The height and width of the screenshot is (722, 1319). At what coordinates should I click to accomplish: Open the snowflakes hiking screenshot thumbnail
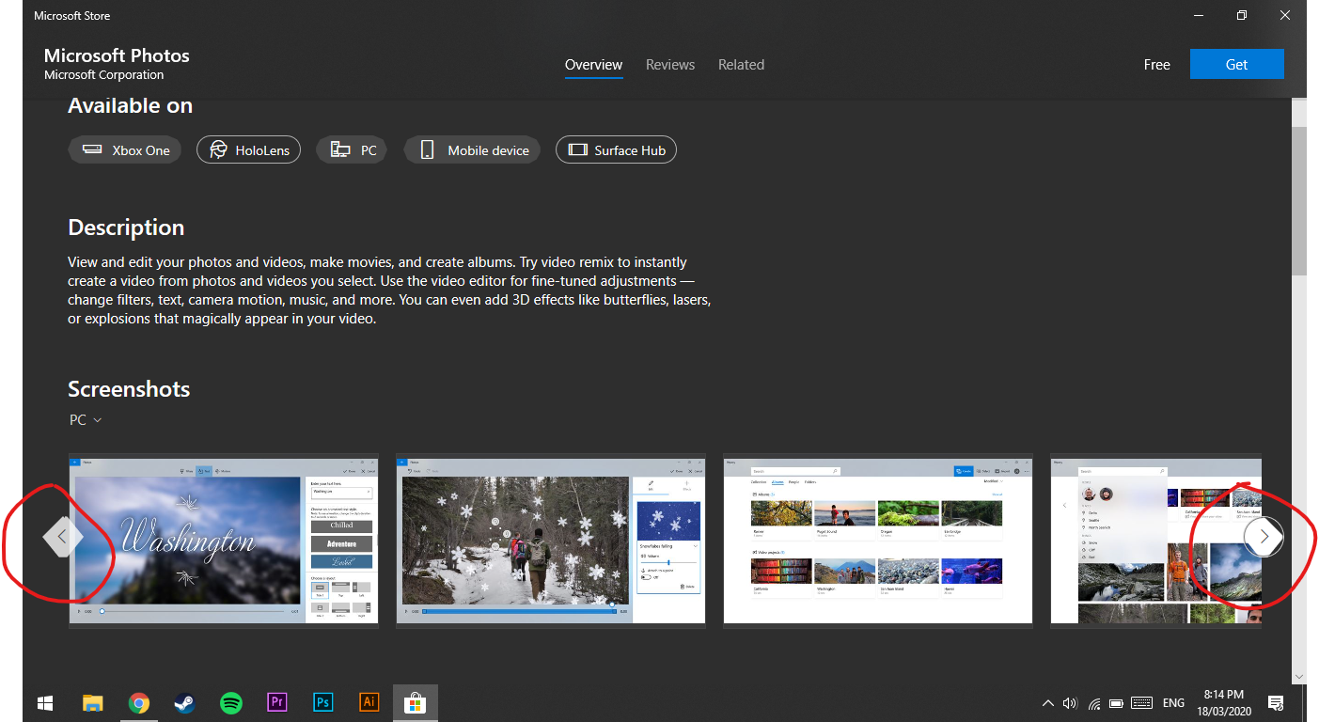(x=550, y=540)
